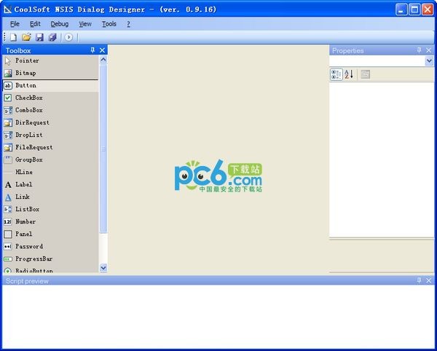This screenshot has width=437, height=351.
Task: Select the DirRequest control in Toolbox
Action: (x=50, y=122)
